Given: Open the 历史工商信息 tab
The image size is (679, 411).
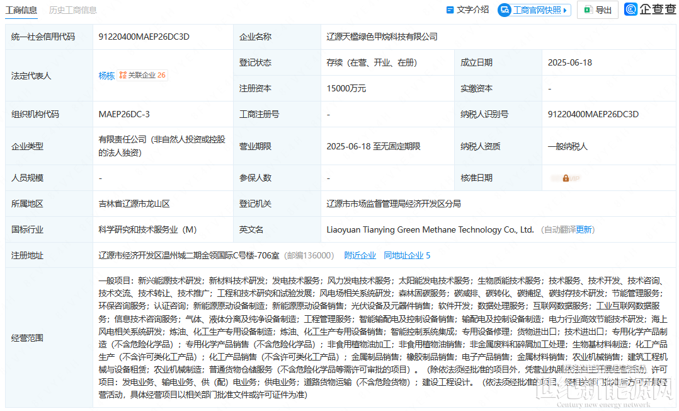Looking at the screenshot, I should pyautogui.click(x=73, y=10).
